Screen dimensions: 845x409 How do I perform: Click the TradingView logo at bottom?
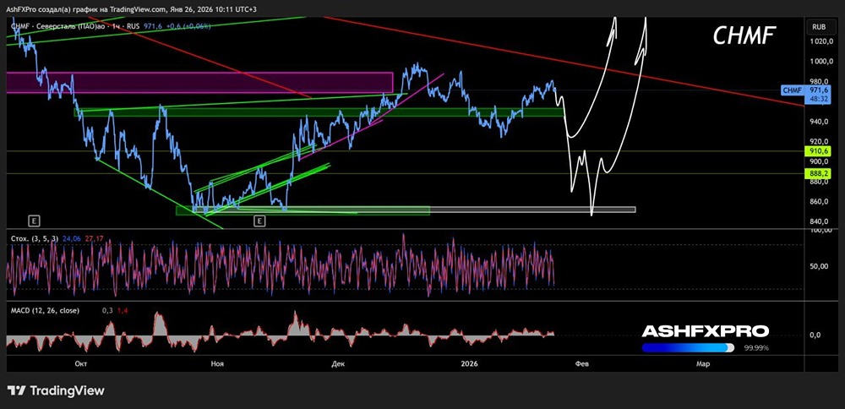pos(56,390)
